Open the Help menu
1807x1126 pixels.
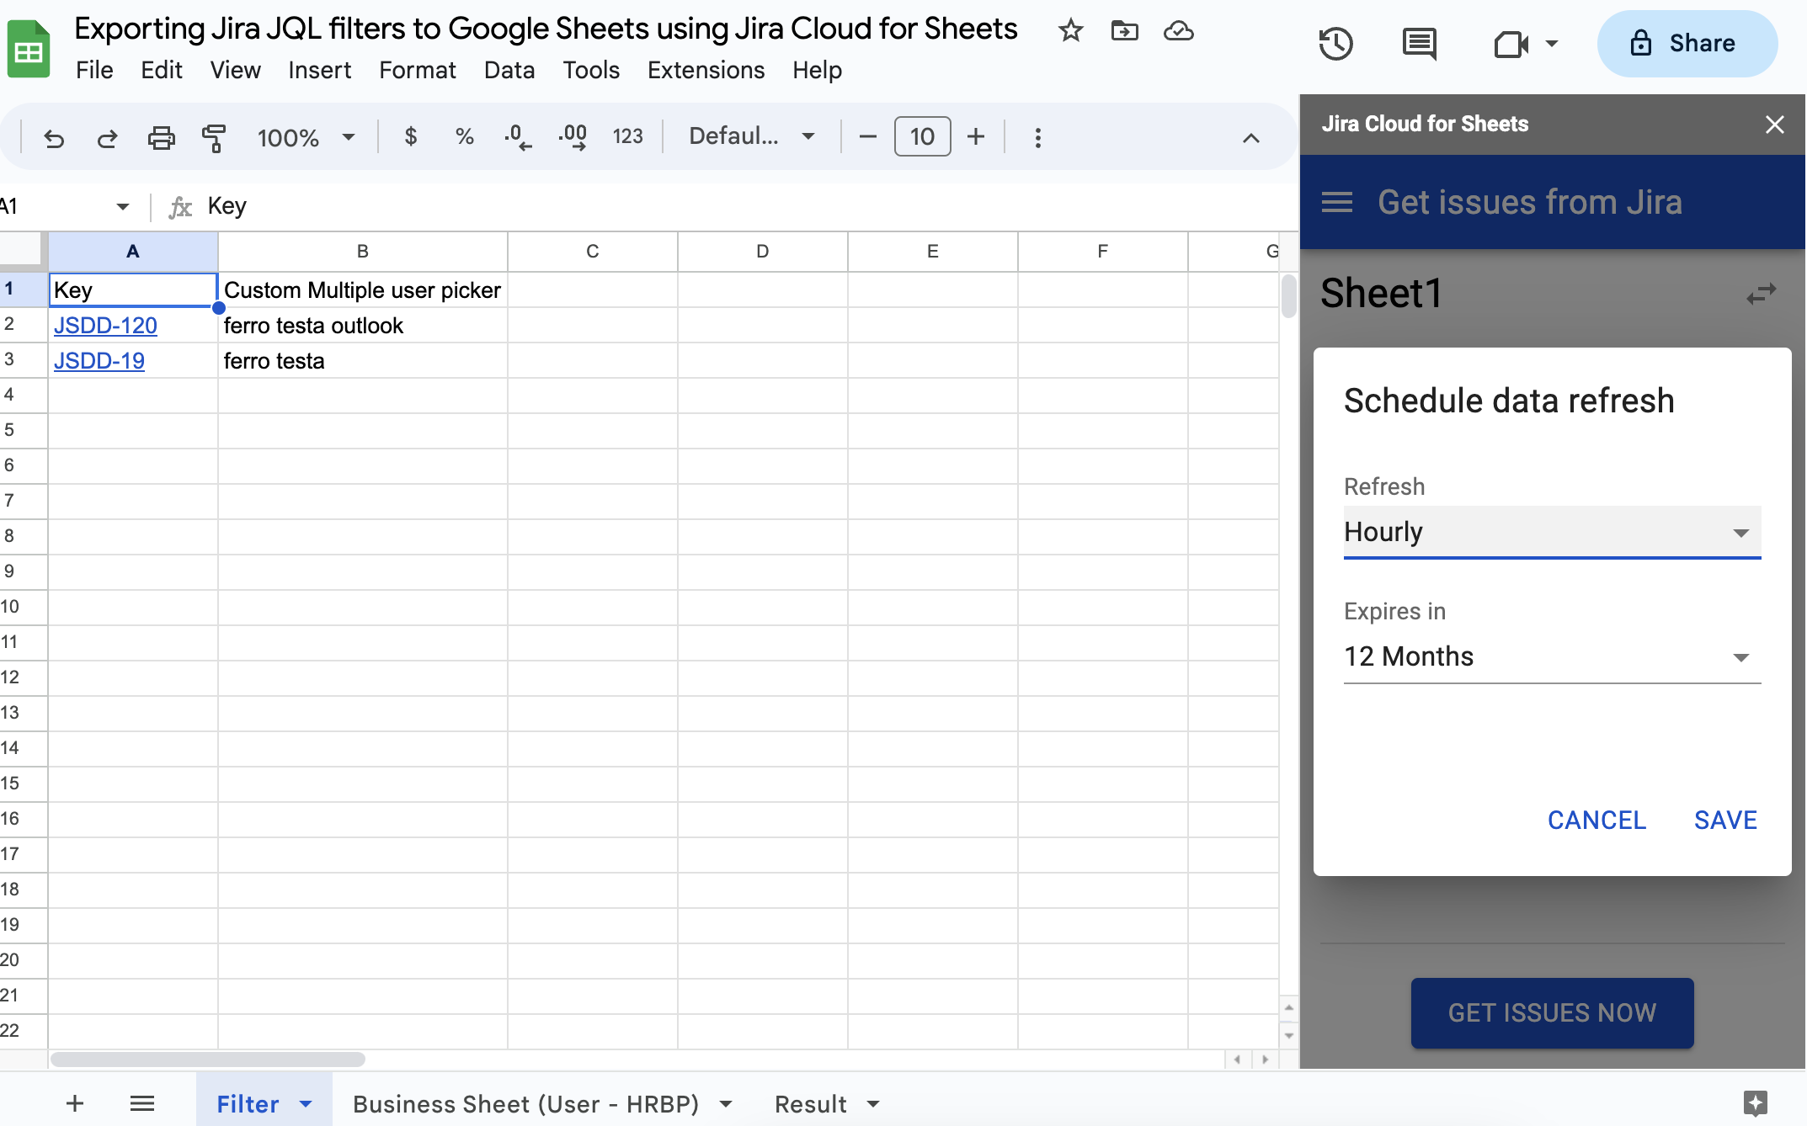point(817,70)
